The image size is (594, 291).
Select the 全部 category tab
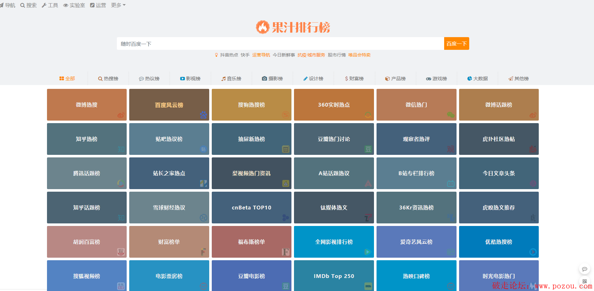(67, 78)
